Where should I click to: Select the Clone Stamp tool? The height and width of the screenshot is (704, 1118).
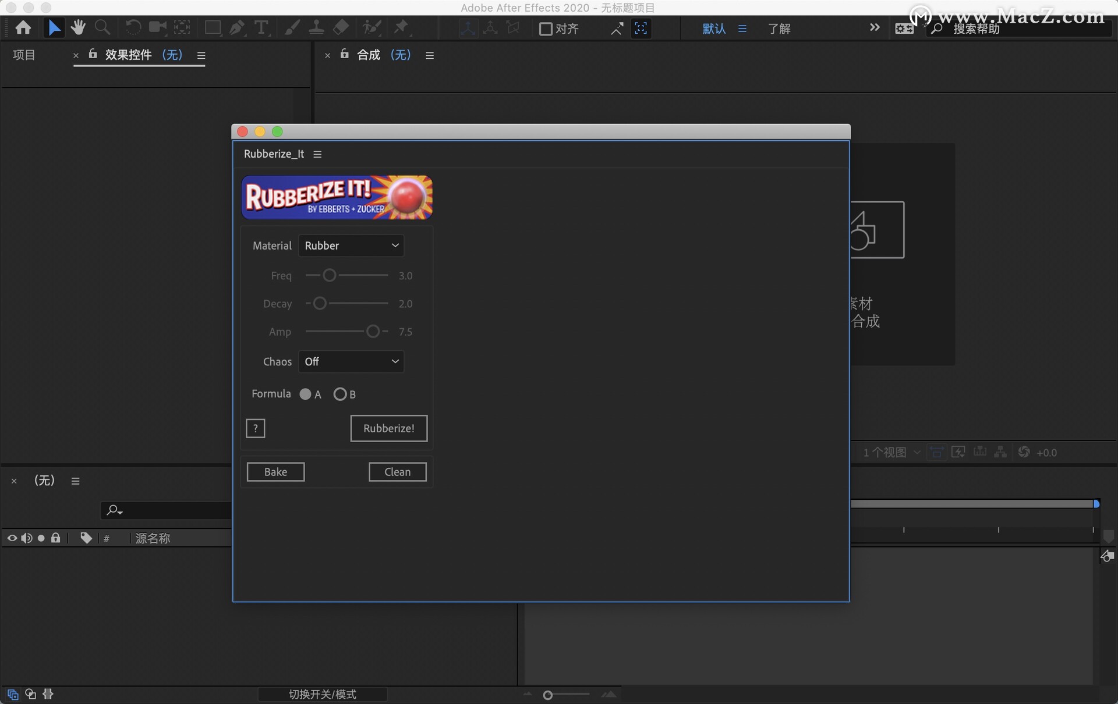tap(316, 27)
